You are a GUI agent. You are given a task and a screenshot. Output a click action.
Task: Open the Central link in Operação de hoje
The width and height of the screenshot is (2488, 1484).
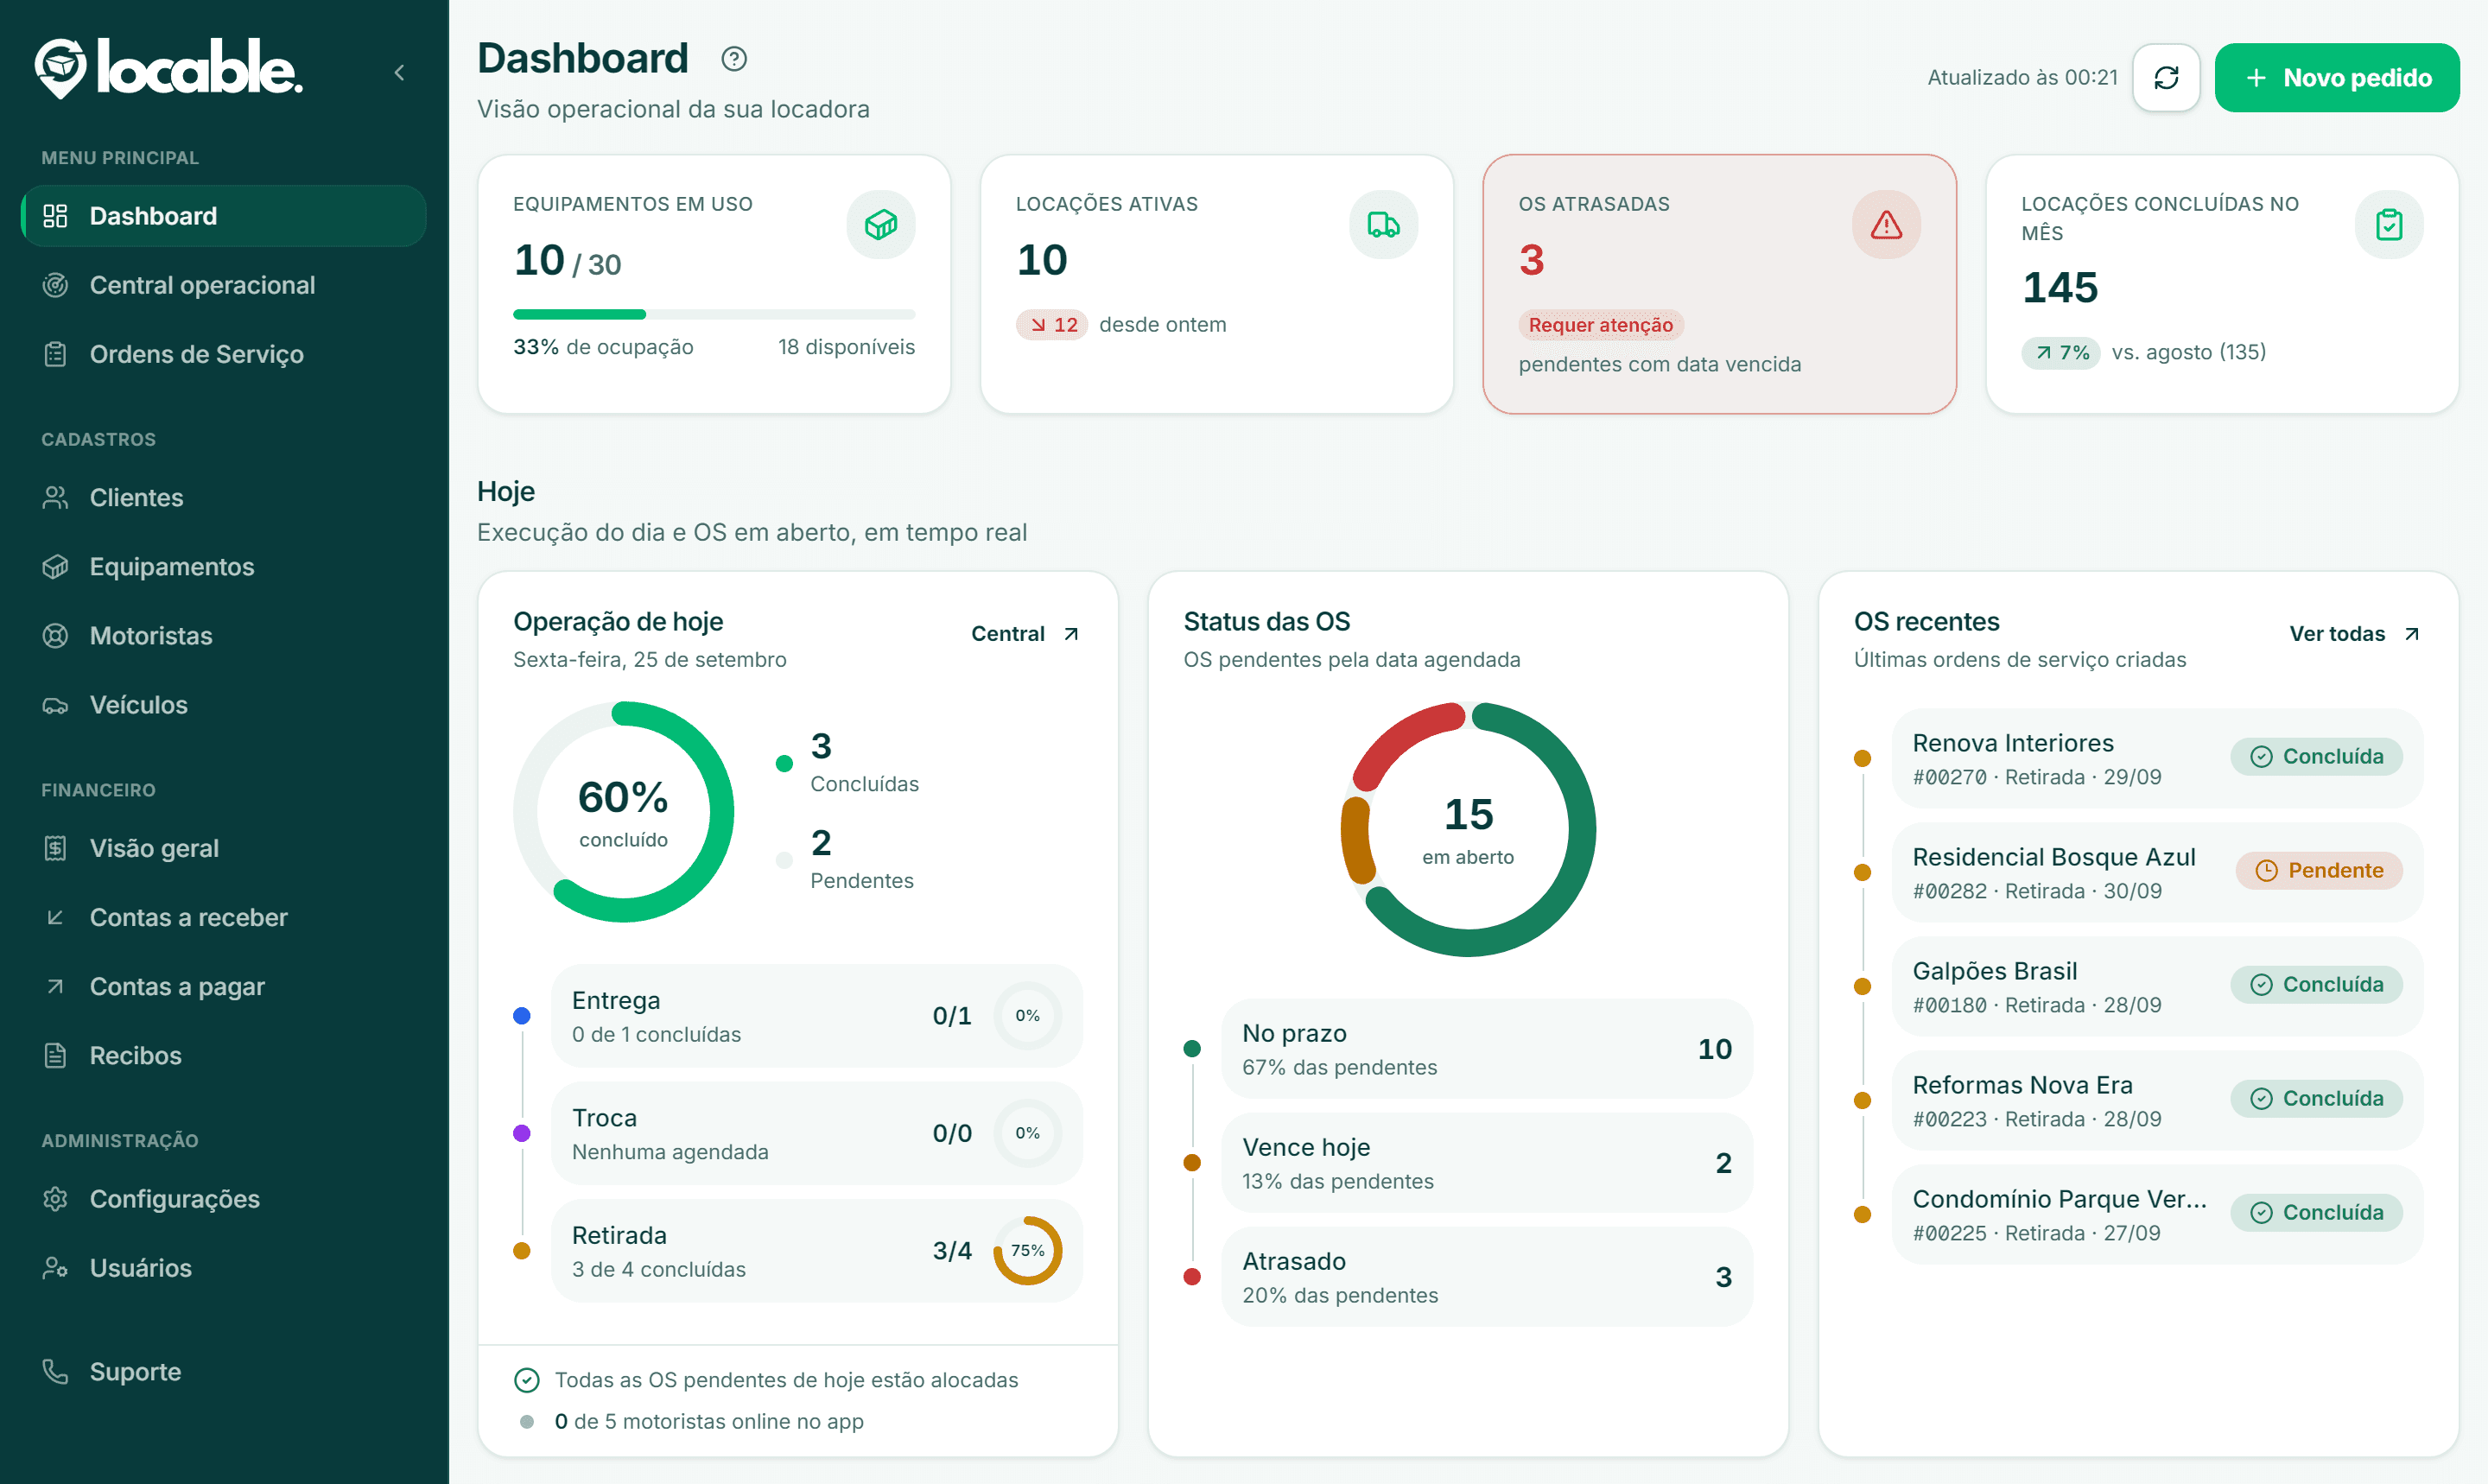coord(1025,633)
